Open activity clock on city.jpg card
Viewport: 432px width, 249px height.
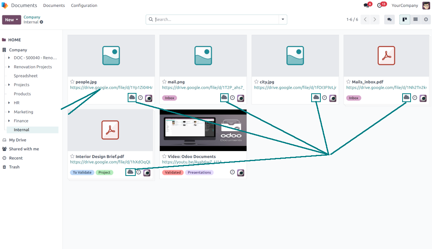click(325, 98)
